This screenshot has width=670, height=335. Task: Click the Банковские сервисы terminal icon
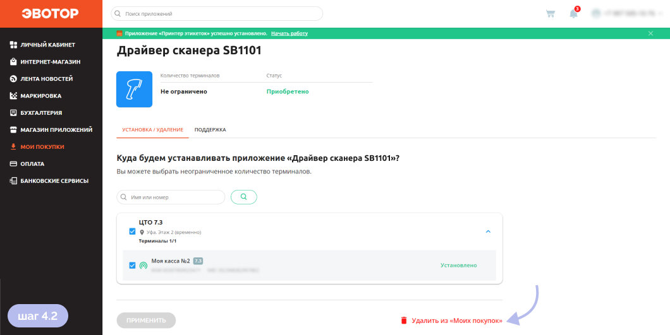(13, 181)
